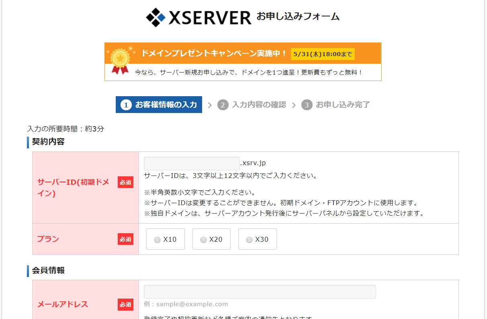Click the 必須 badge beside プラン
Viewport: 487px width, 319px height.
[125, 239]
